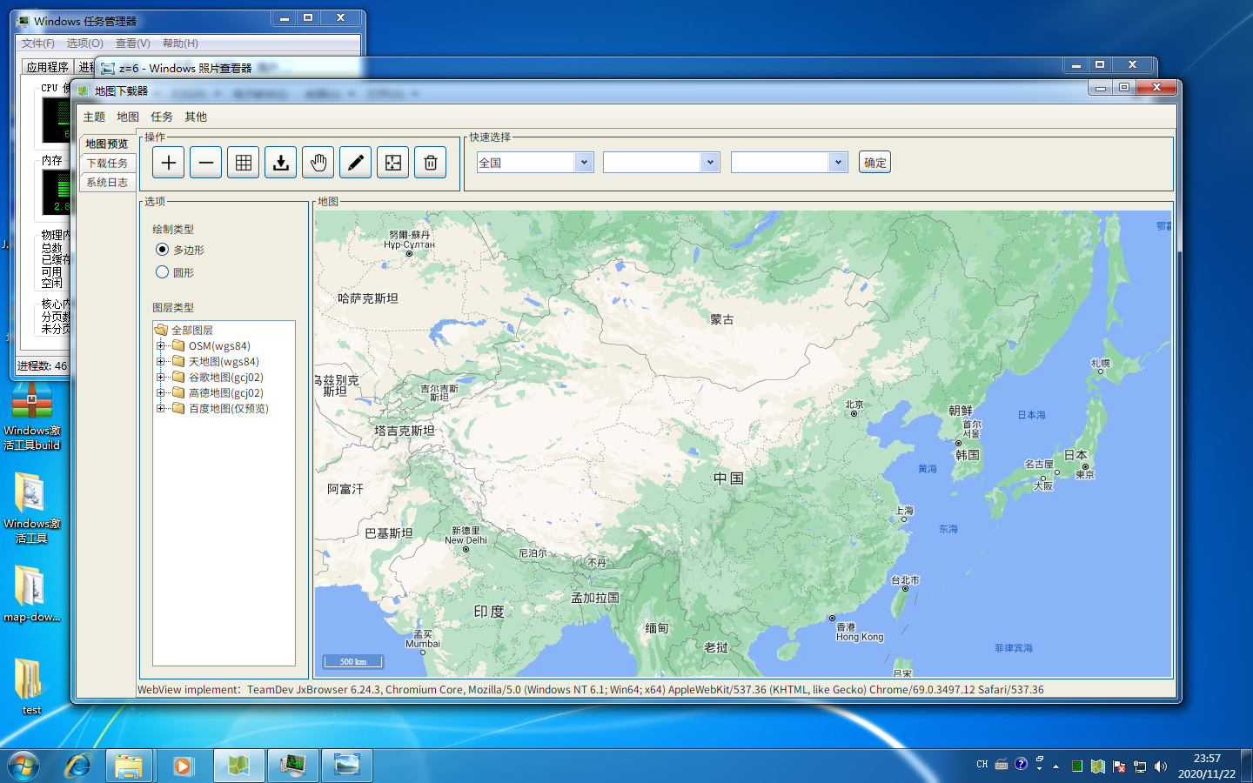Expand the 谷歌地图(gcj02) tree node
The image size is (1253, 783).
[160, 377]
